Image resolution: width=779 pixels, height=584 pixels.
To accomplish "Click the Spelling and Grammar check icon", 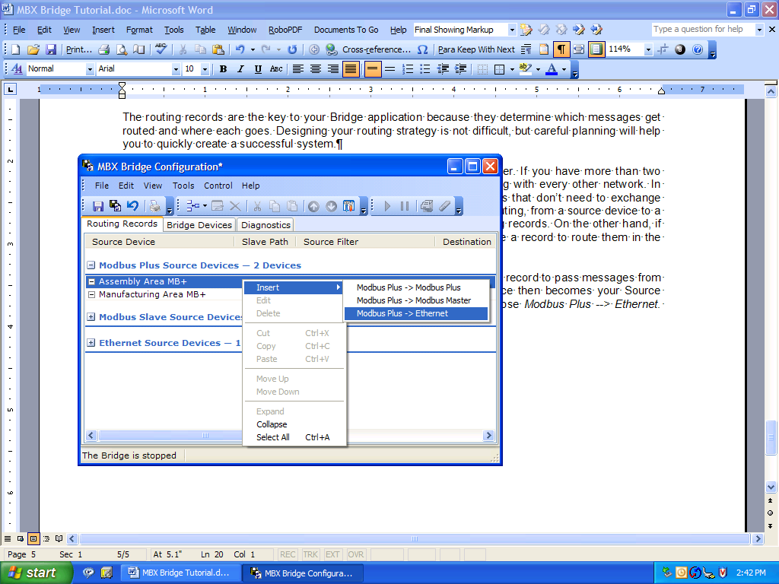I will 161,49.
